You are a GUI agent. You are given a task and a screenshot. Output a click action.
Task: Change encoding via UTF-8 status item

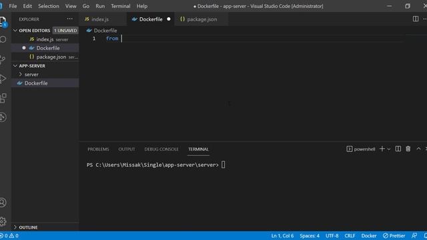(x=332, y=235)
